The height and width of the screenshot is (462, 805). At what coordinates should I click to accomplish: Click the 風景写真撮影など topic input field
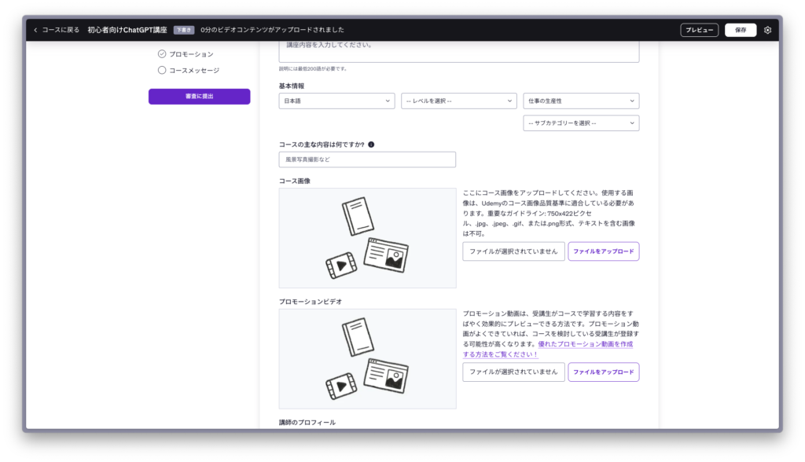(367, 159)
